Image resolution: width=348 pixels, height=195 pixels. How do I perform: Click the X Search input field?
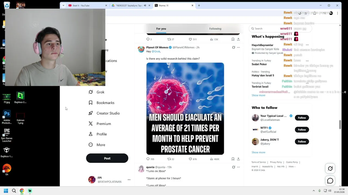click(x=280, y=28)
